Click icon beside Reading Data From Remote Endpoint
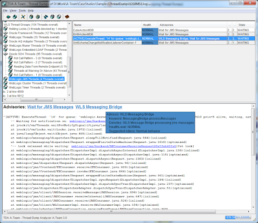Image resolution: width=258 pixels, height=223 pixels. (10, 66)
